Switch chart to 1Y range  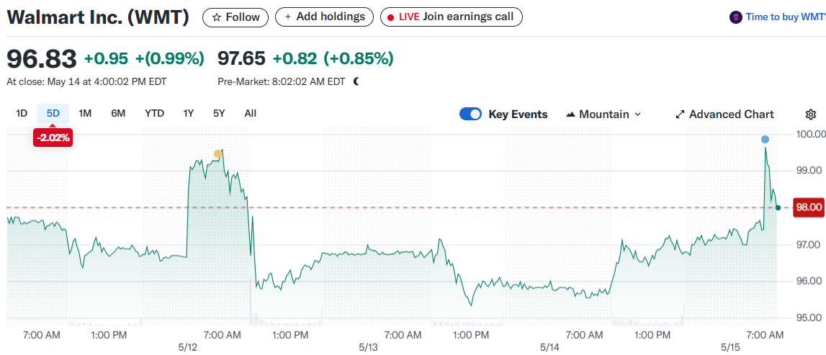point(189,113)
